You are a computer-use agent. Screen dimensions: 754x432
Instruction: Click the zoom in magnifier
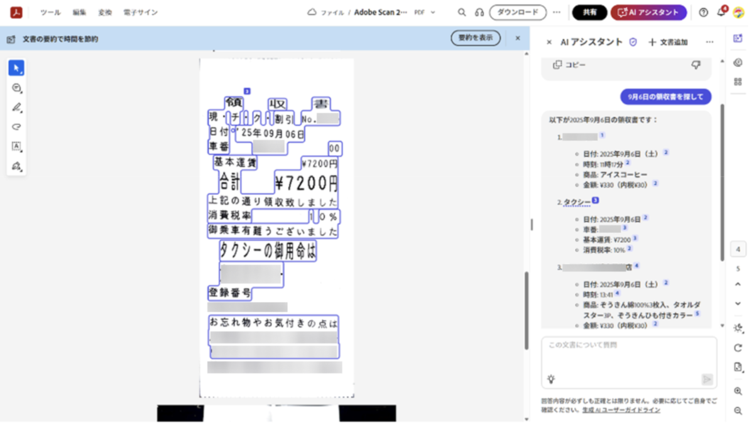pyautogui.click(x=738, y=391)
